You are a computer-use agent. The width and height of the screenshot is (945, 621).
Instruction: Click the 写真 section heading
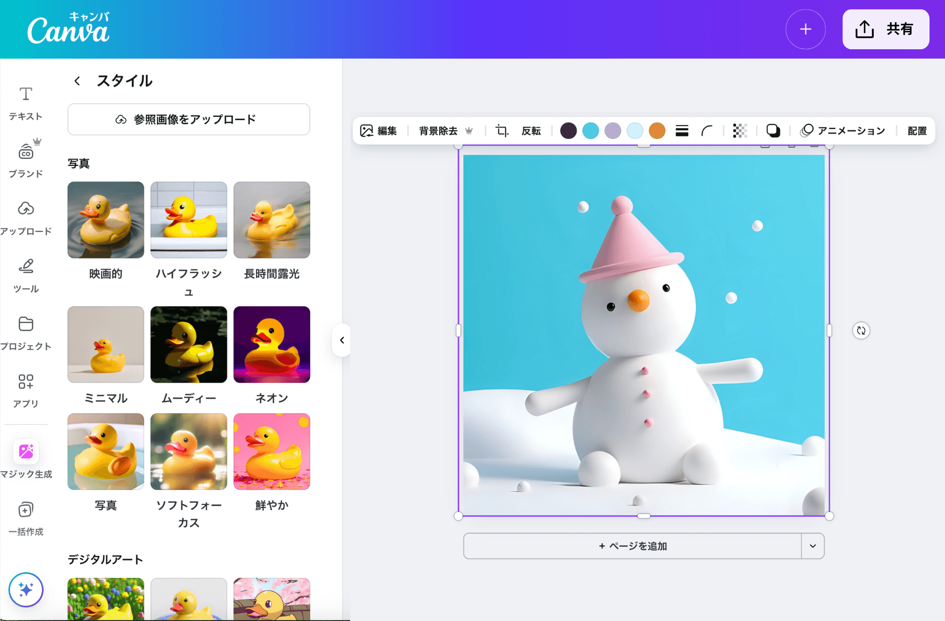(79, 163)
